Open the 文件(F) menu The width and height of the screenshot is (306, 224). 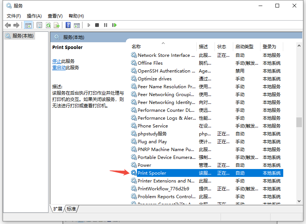point(14,16)
